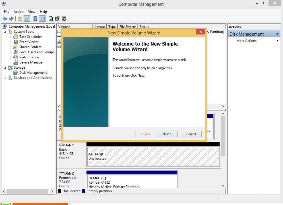Click the Up one level folder icon
The height and width of the screenshot is (205, 283).
pos(20,19)
